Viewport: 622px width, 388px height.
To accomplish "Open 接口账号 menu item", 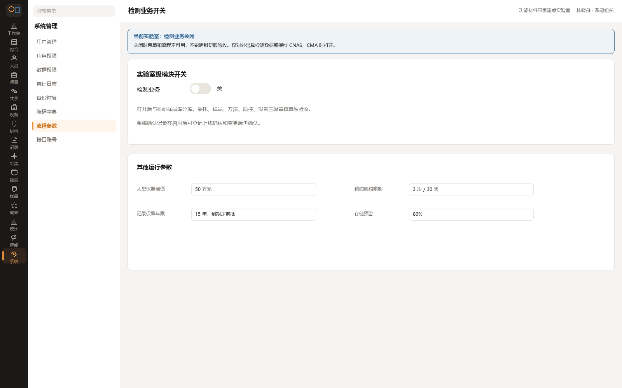I will (x=74, y=140).
